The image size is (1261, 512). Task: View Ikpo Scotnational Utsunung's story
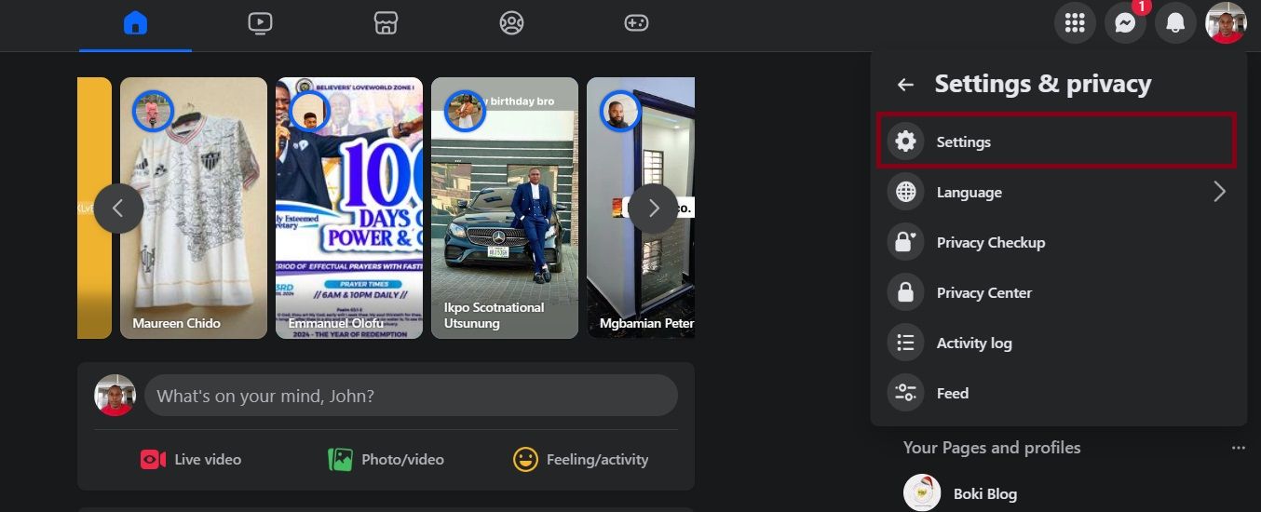(505, 208)
